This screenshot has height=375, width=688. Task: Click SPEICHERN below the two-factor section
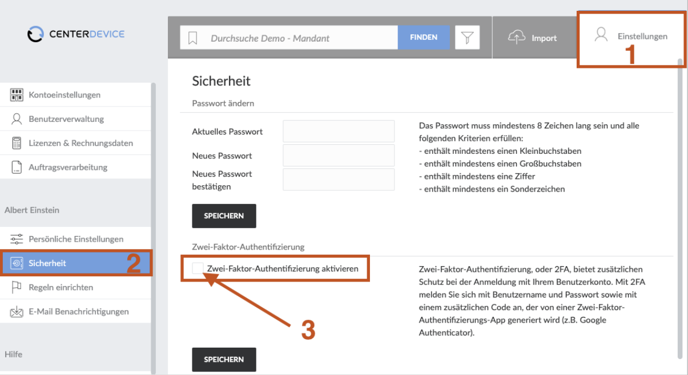[224, 360]
